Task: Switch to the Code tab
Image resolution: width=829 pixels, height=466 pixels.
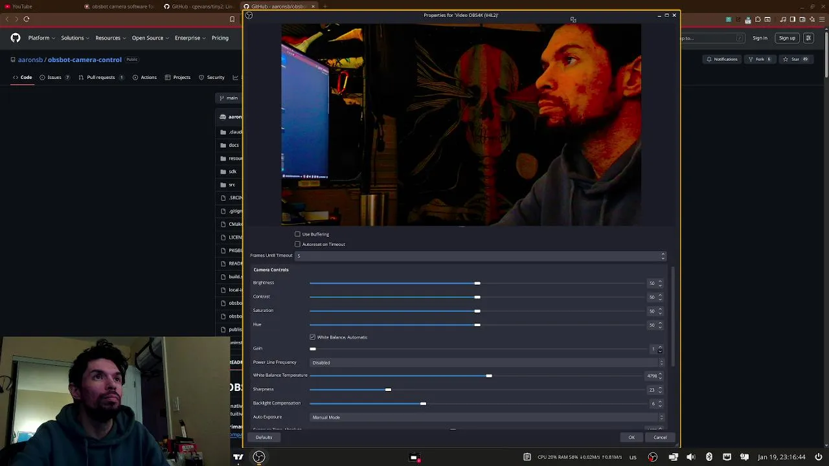Action: (22, 78)
